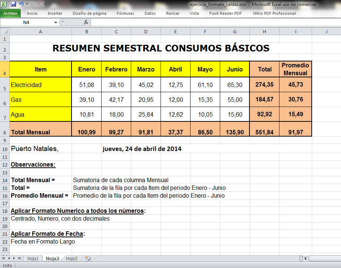Click the Excel application icon top-left

click(3, 4)
